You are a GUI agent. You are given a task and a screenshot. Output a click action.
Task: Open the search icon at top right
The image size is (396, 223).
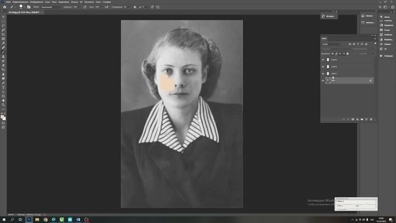380,7
